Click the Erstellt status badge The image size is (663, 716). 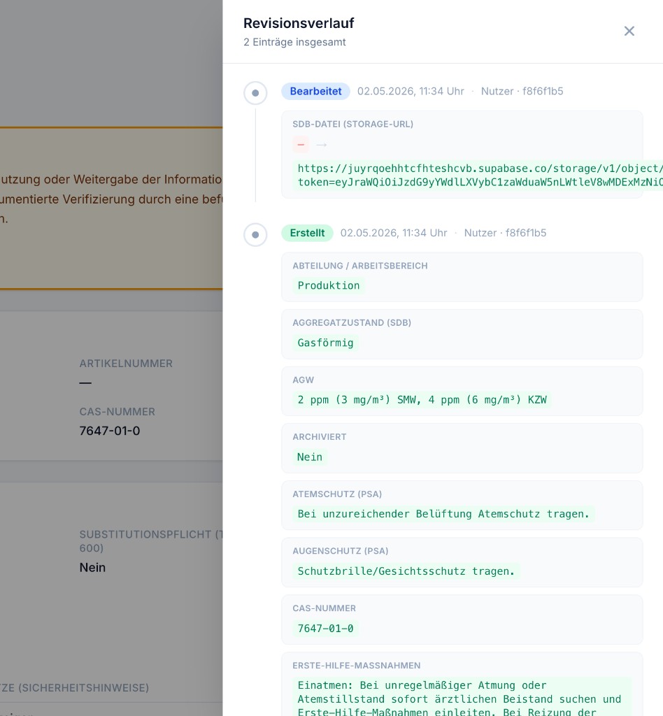pos(307,233)
